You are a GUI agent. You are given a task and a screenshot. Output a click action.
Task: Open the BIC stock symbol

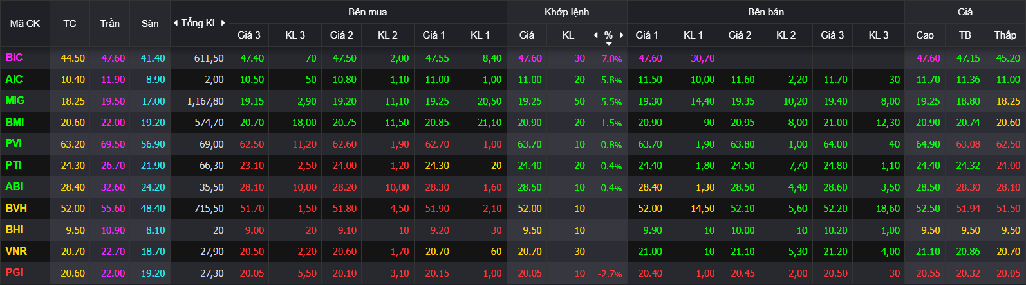(14, 58)
